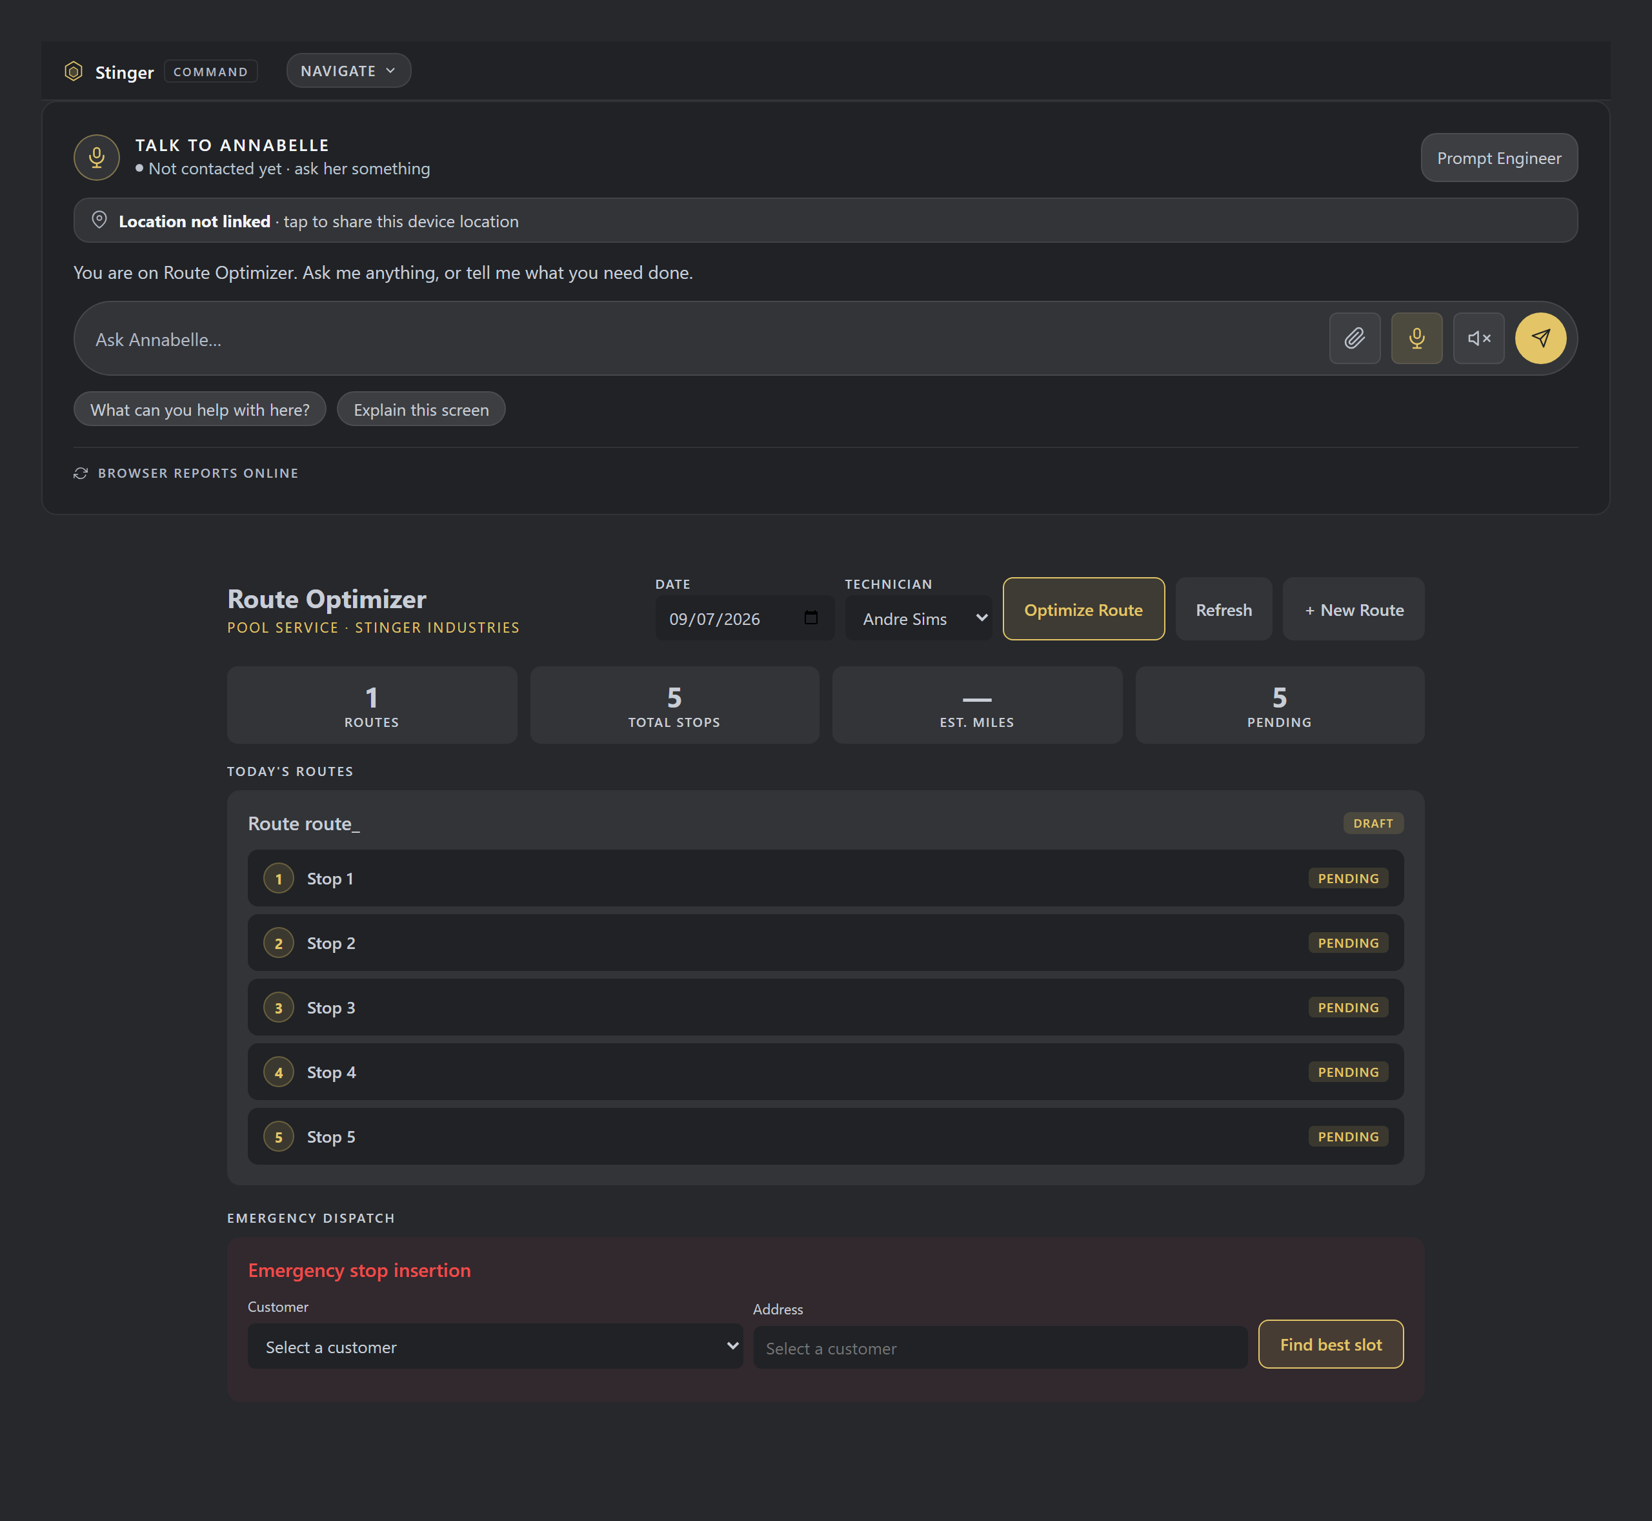1652x1521 pixels.
Task: Click the stop number 4 circle badge
Action: point(279,1072)
